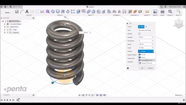Click the ViewCube in the viewport corner
Screen dimensions: 186x105
[x=179, y=23]
